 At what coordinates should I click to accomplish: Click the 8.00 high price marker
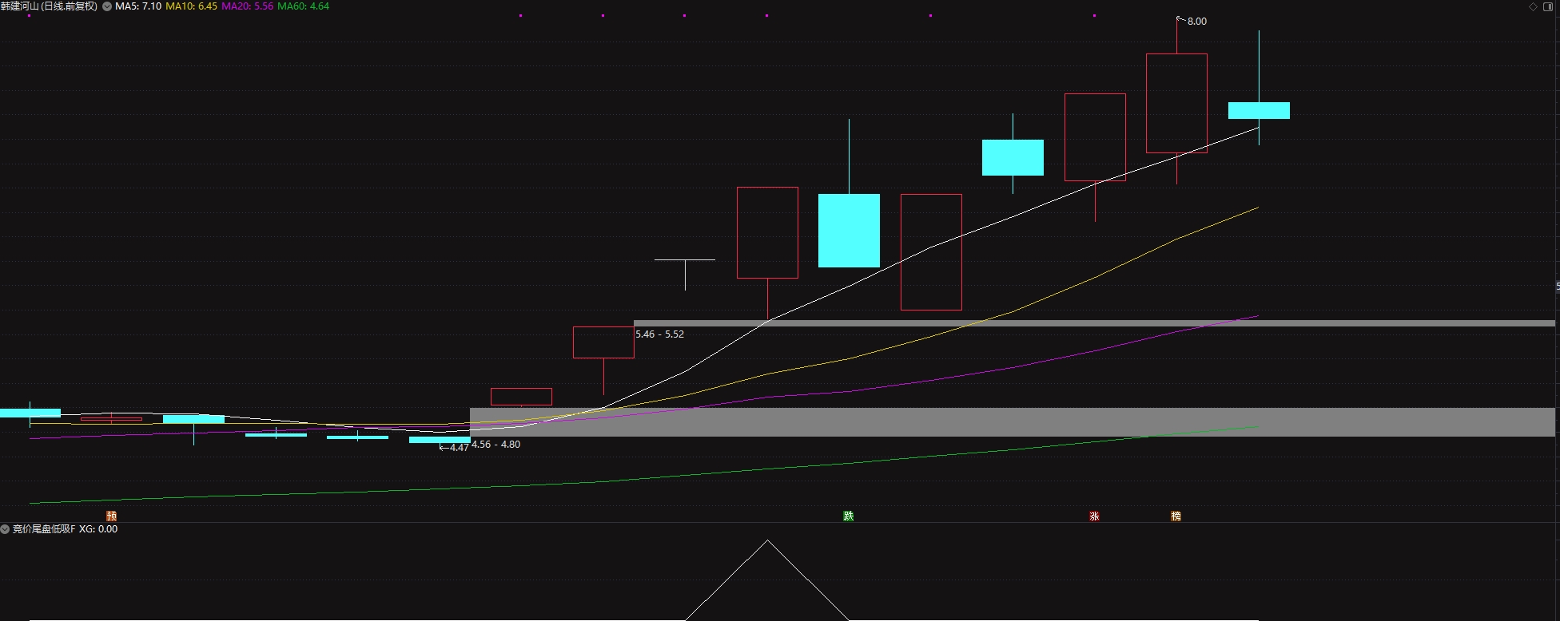[x=1196, y=22]
